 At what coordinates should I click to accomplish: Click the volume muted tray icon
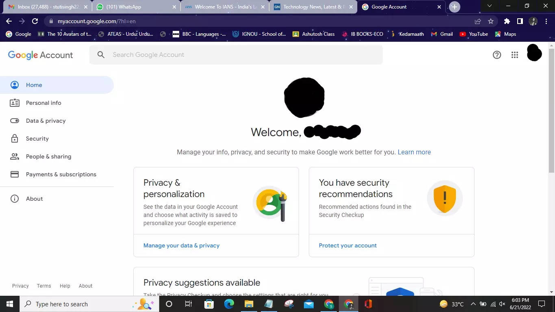pyautogui.click(x=502, y=304)
